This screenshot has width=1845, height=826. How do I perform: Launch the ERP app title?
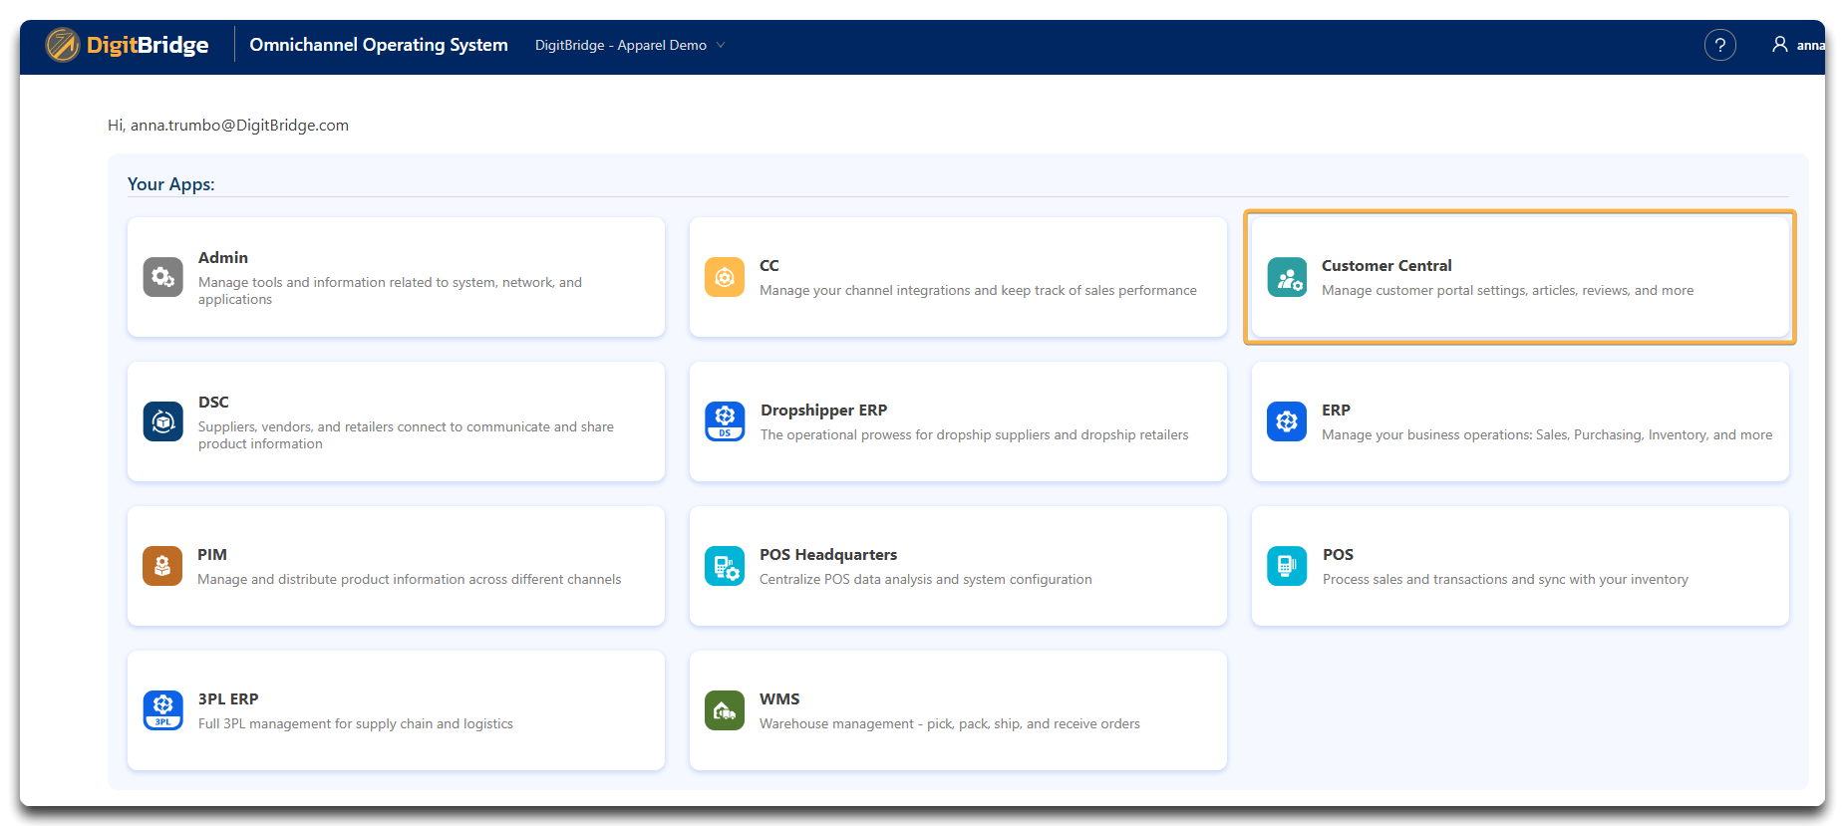point(1336,410)
